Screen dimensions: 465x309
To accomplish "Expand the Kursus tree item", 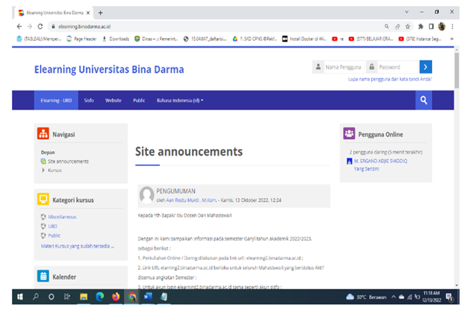I will tap(44, 170).
